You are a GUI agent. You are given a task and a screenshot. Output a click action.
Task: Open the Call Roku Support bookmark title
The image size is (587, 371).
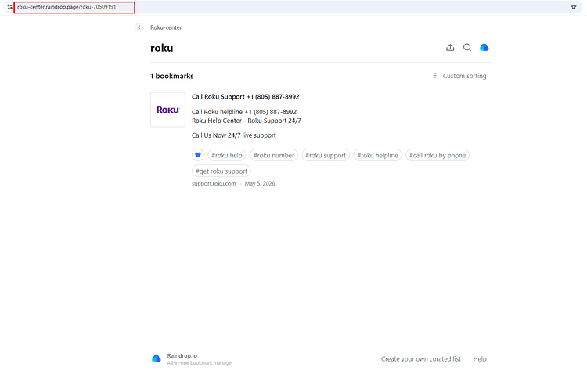pos(246,97)
